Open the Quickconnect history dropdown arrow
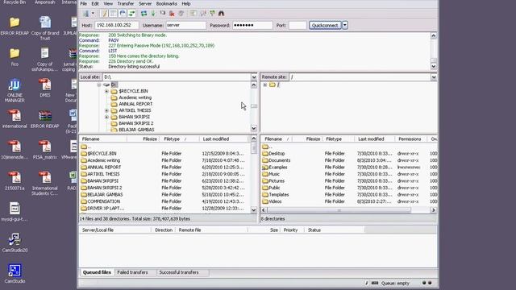The height and width of the screenshot is (290, 516). (x=345, y=25)
